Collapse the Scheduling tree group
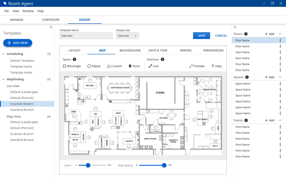286x178 pixels. tap(4, 54)
